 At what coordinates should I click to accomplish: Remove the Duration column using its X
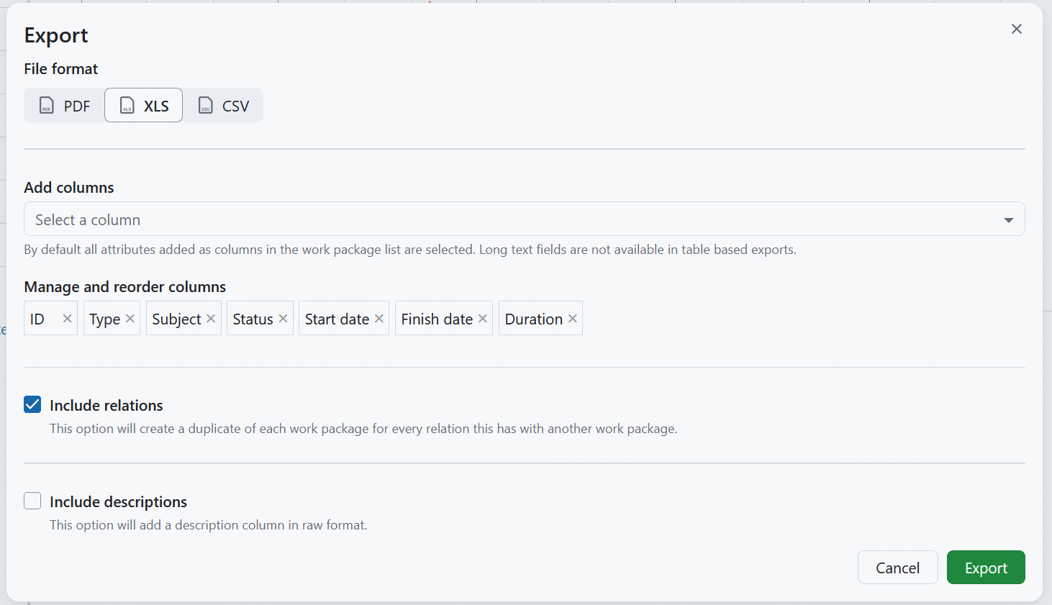point(573,319)
